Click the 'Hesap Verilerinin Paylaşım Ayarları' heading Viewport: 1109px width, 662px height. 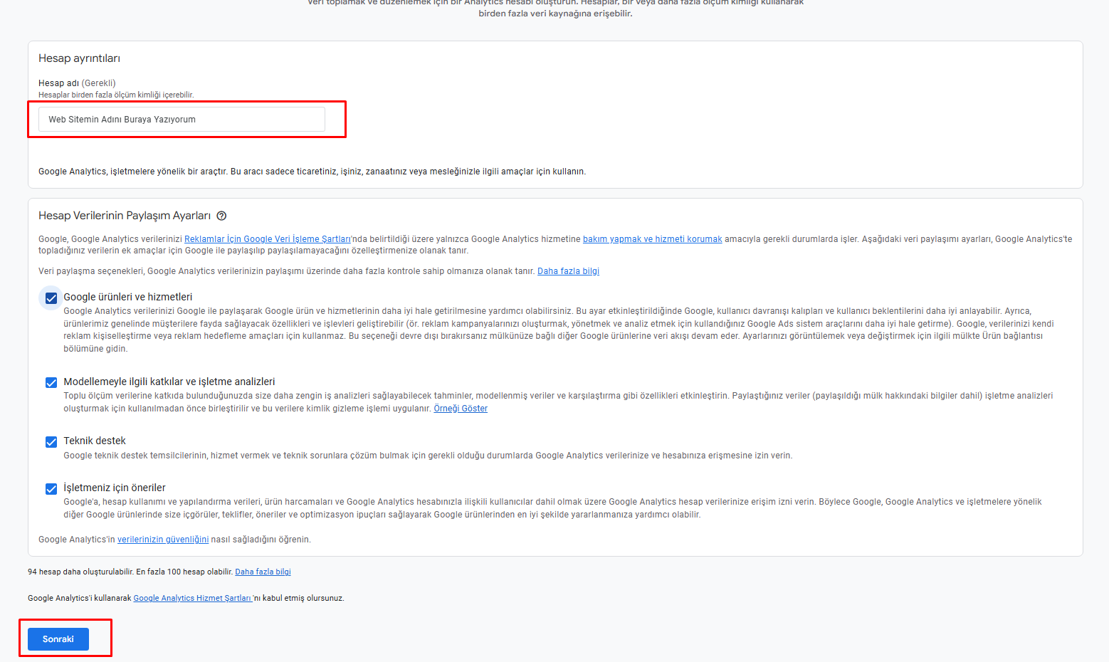tap(125, 216)
